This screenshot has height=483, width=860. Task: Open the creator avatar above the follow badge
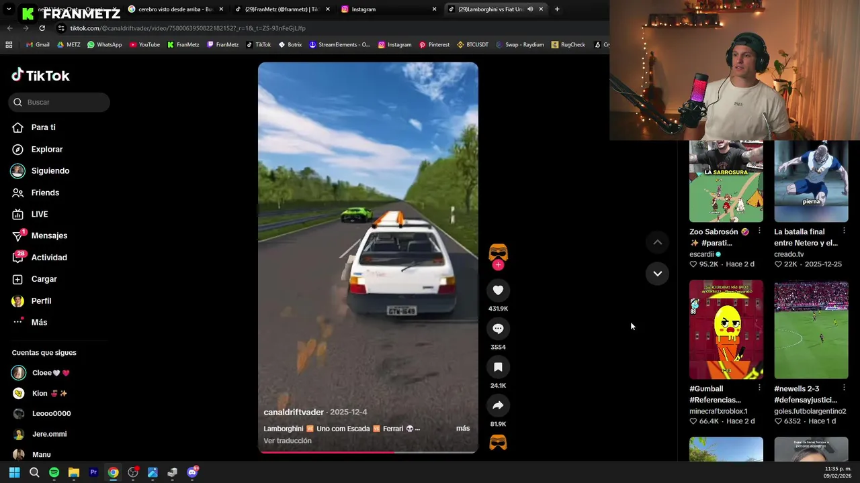pyautogui.click(x=498, y=253)
